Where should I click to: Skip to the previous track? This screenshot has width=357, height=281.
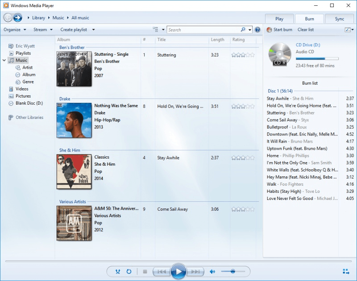162,272
